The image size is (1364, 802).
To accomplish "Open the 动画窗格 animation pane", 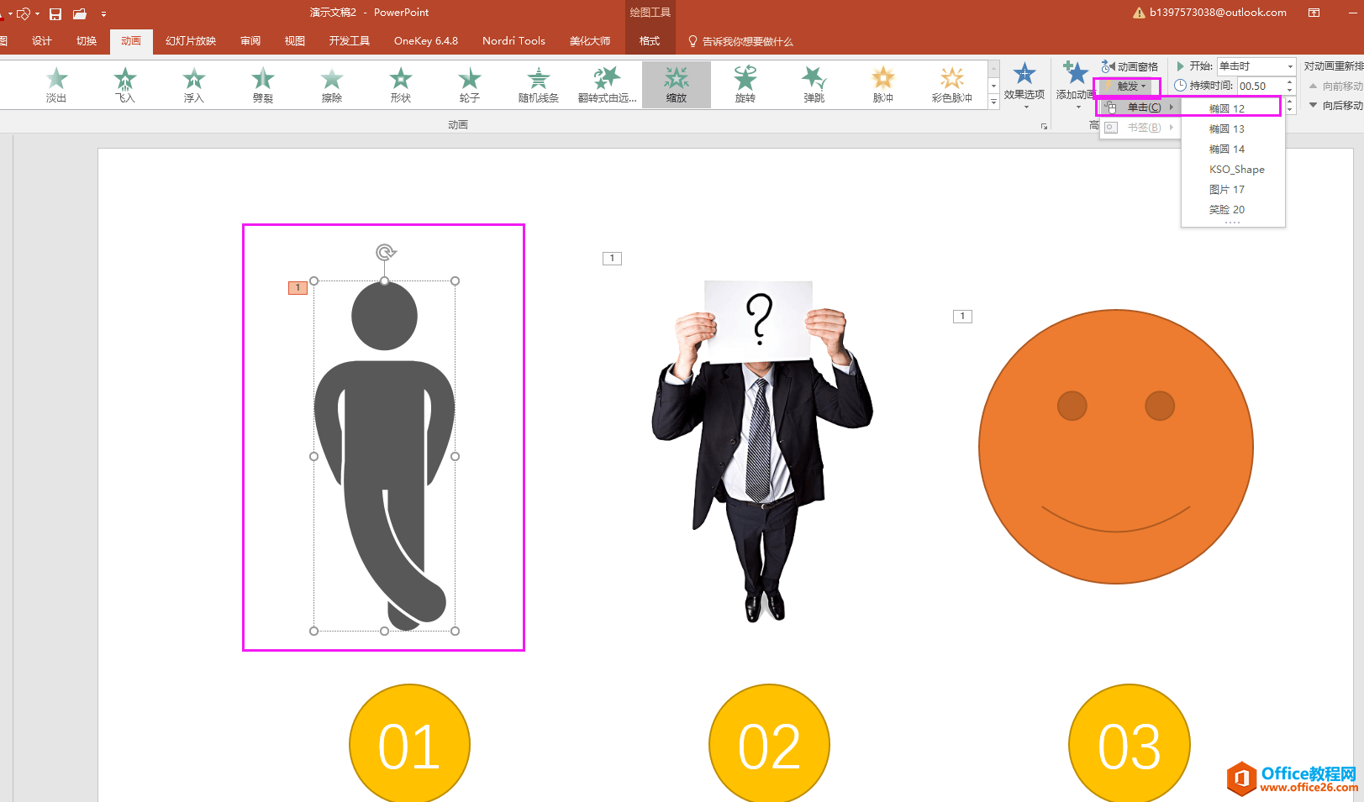I will pyautogui.click(x=1130, y=66).
